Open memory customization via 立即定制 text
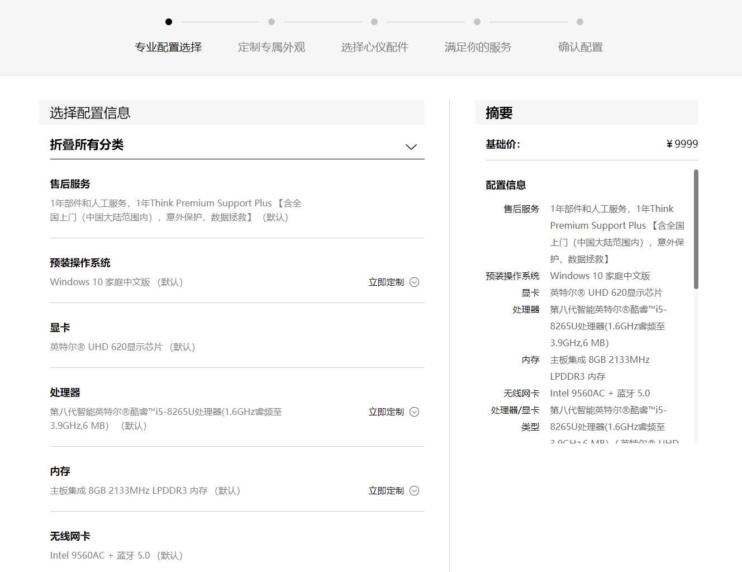The image size is (742, 572). coord(386,491)
